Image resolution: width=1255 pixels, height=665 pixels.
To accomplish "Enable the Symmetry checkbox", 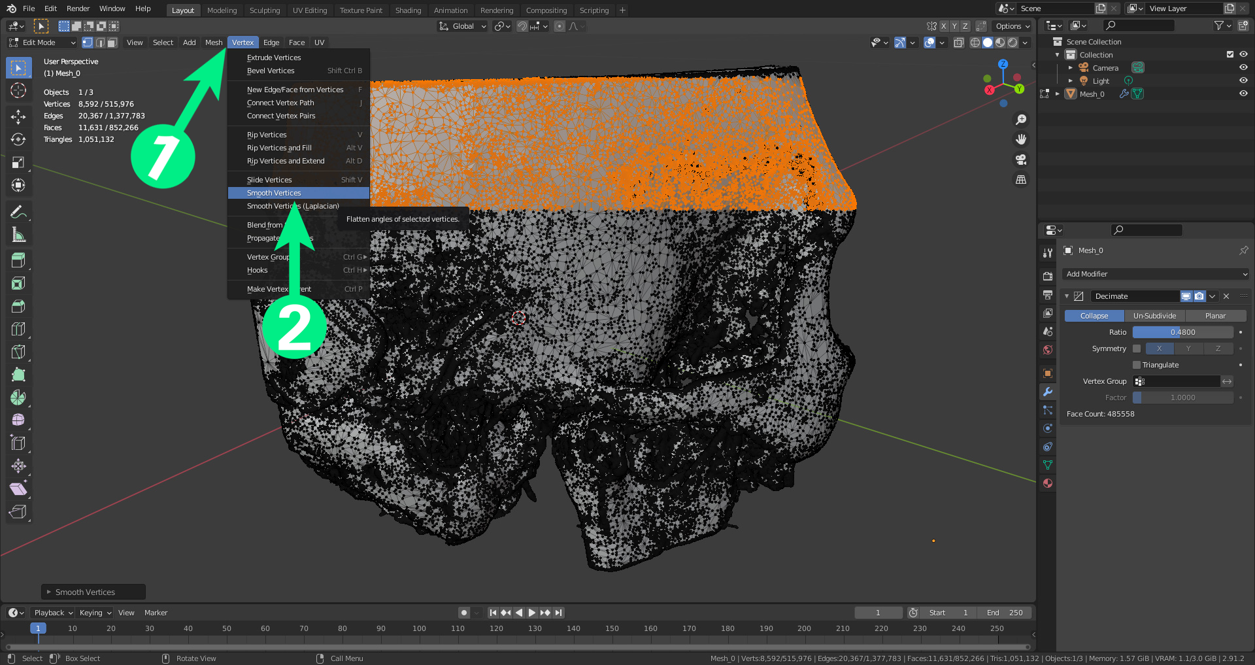I will click(1137, 349).
